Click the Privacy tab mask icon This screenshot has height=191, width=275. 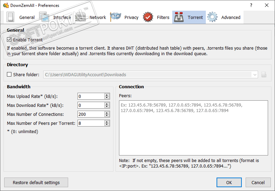click(116, 17)
